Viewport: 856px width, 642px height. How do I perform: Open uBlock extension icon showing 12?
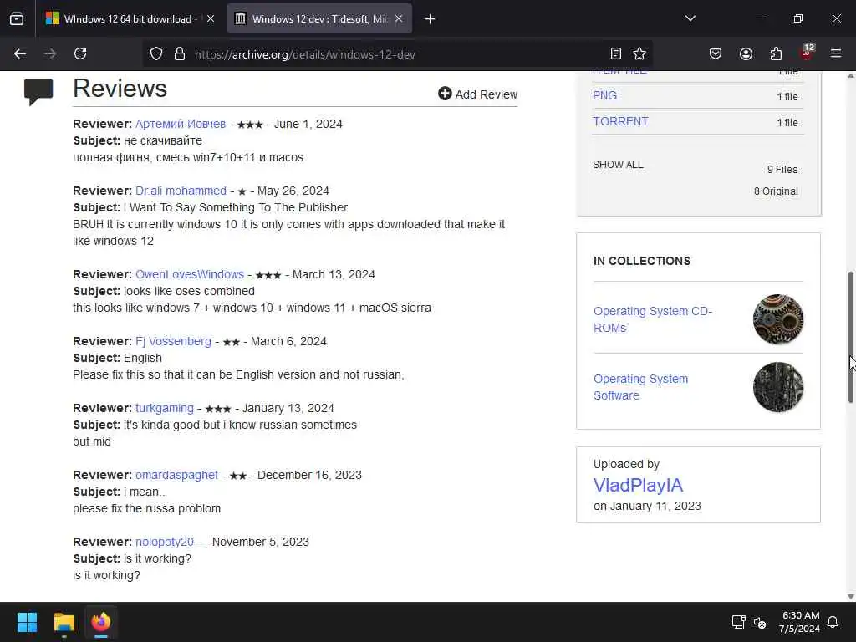[x=807, y=53]
